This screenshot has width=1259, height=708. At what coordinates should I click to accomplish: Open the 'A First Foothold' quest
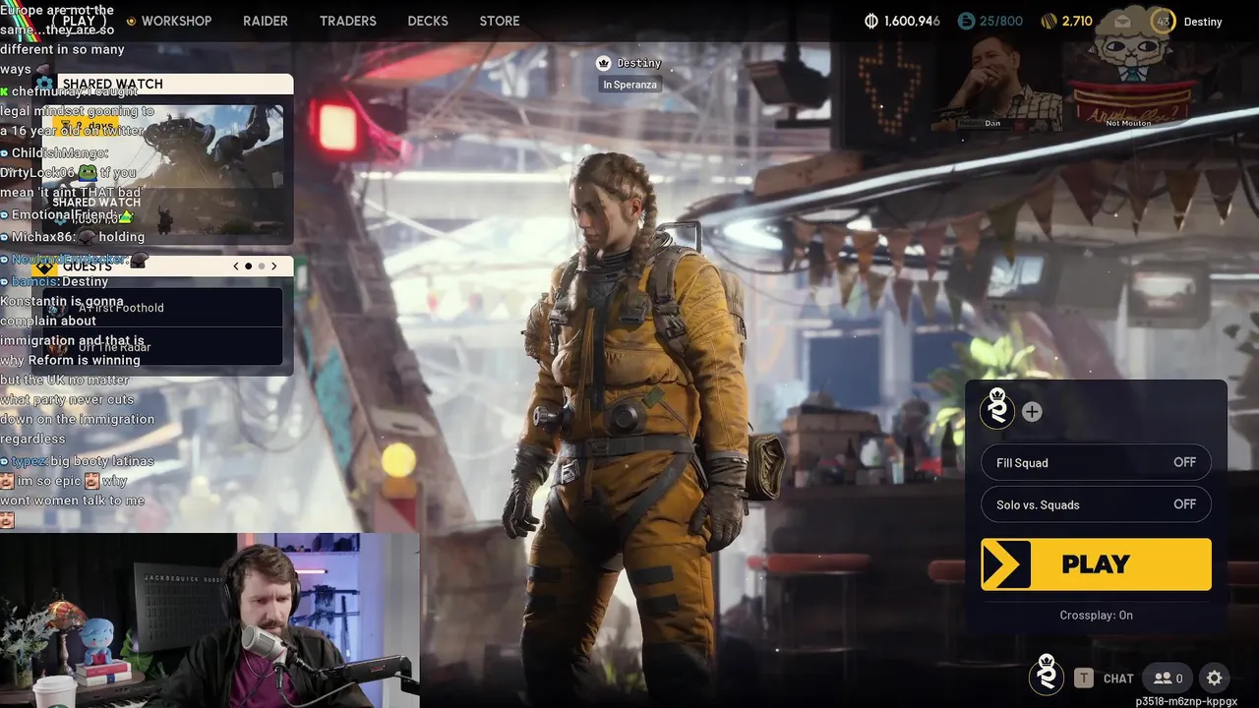coord(164,308)
